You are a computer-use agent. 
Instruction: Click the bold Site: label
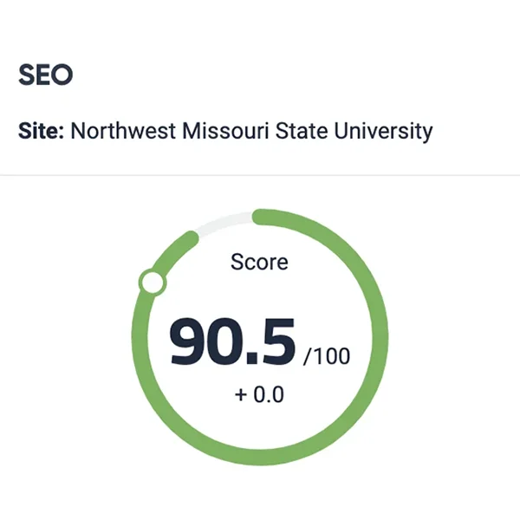tap(41, 131)
